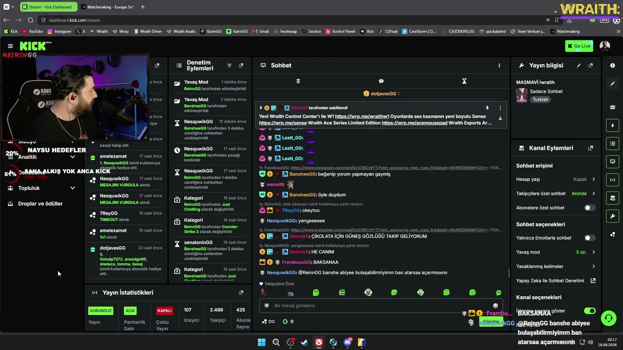This screenshot has width=623, height=350.
Task: Filter the Denetim Eylemleri list
Action: (x=229, y=66)
